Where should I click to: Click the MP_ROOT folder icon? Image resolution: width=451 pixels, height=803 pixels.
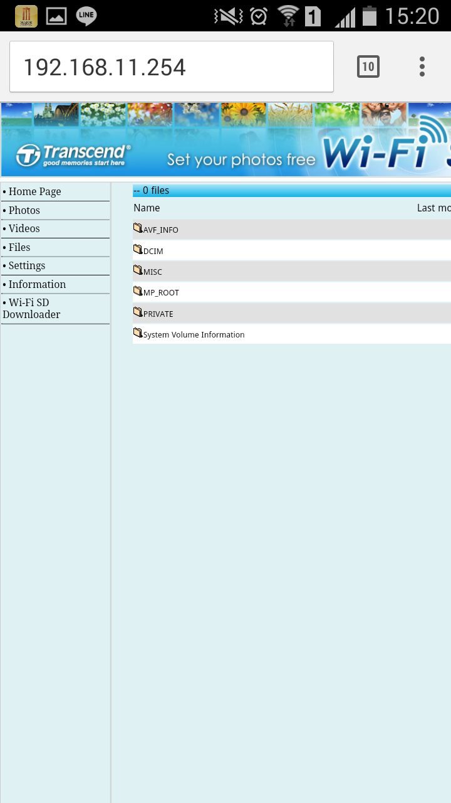point(138,291)
